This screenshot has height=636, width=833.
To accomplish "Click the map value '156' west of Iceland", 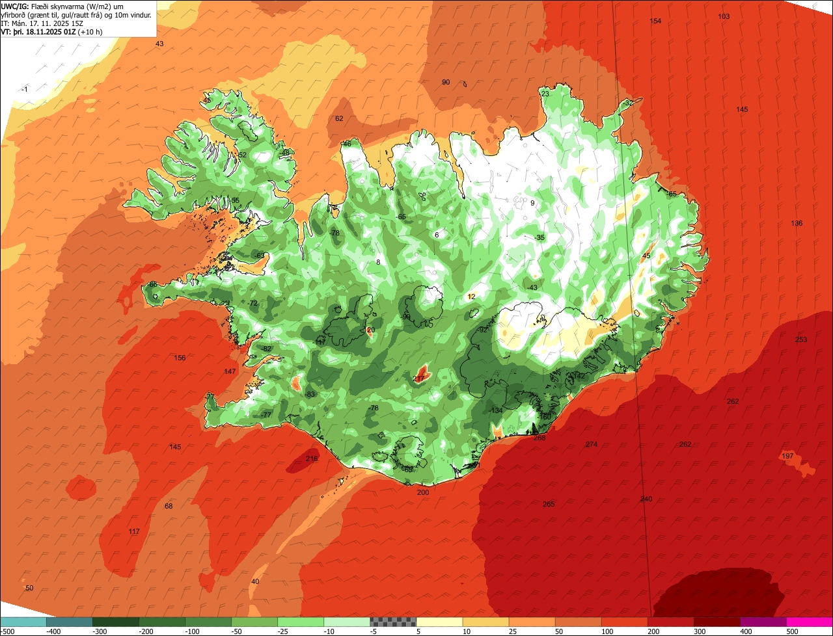I will click(x=180, y=358).
